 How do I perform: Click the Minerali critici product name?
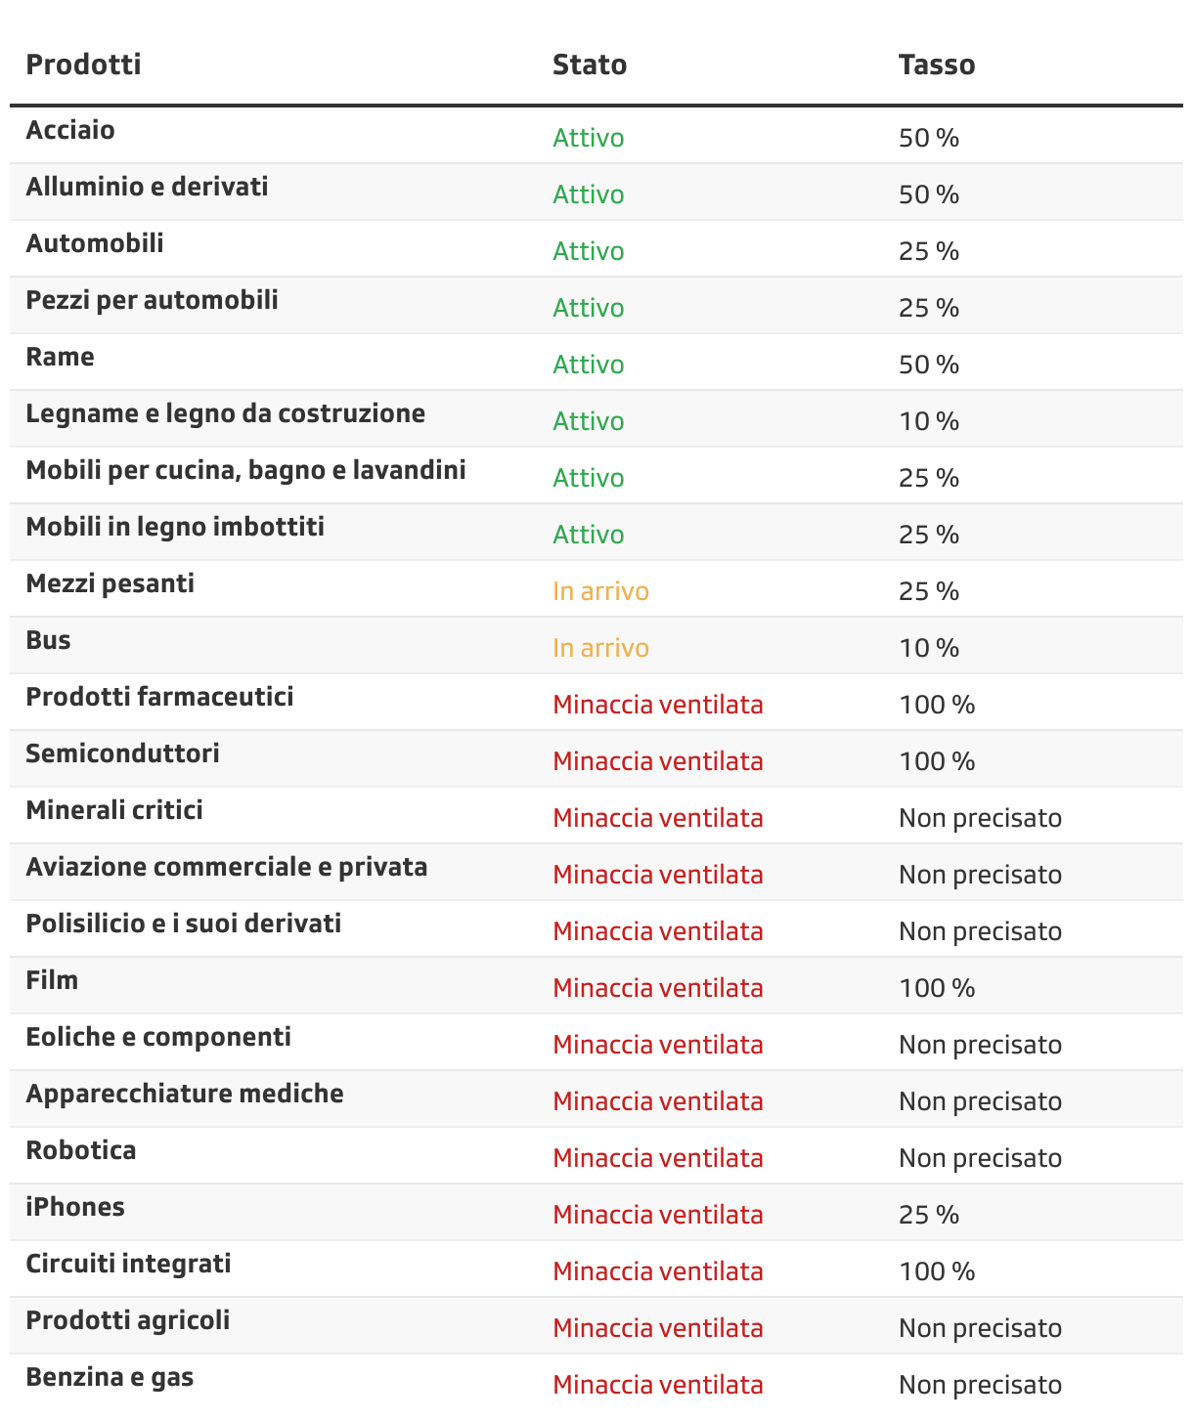coord(114,810)
